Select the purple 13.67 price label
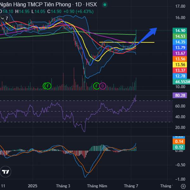This screenshot has width=190, height=190. [x=180, y=53]
